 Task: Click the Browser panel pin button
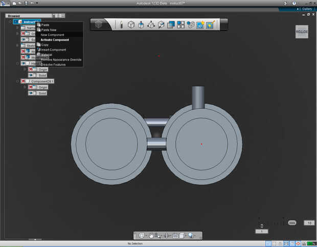pyautogui.click(x=54, y=15)
